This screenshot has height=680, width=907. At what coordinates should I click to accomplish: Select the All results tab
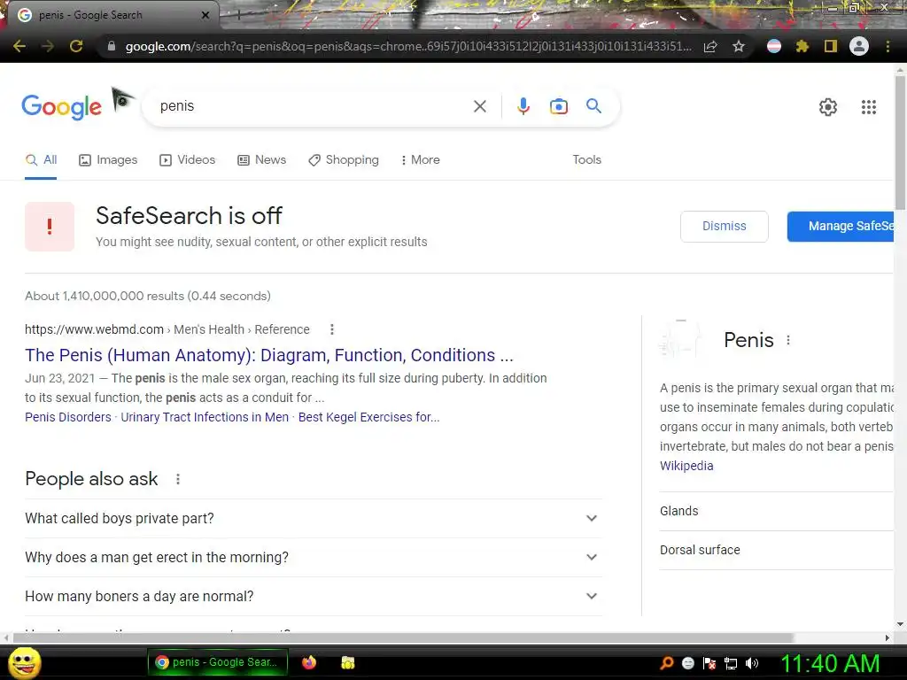tap(41, 160)
